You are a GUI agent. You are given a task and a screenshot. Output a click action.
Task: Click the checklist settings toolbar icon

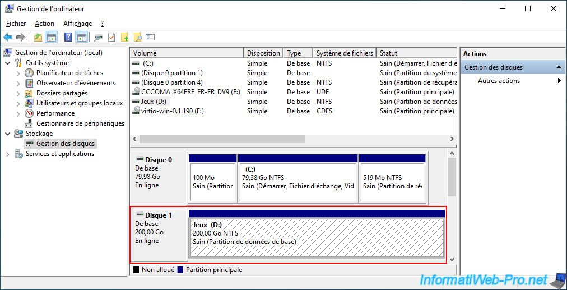tap(150, 37)
